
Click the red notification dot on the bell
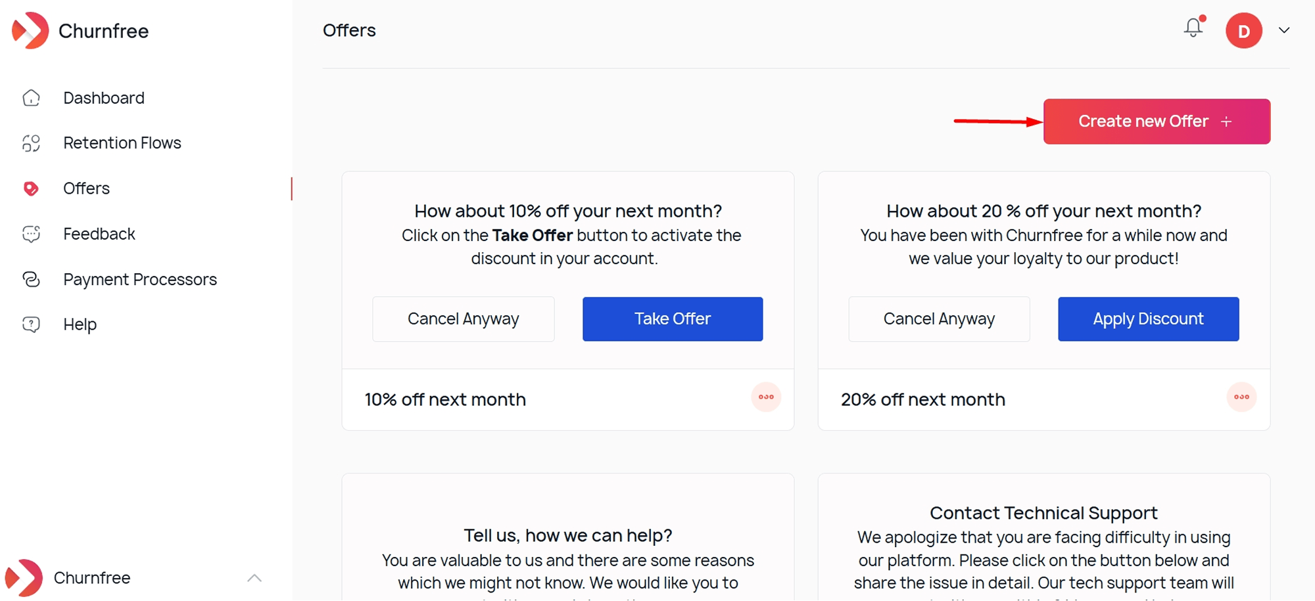coord(1202,19)
